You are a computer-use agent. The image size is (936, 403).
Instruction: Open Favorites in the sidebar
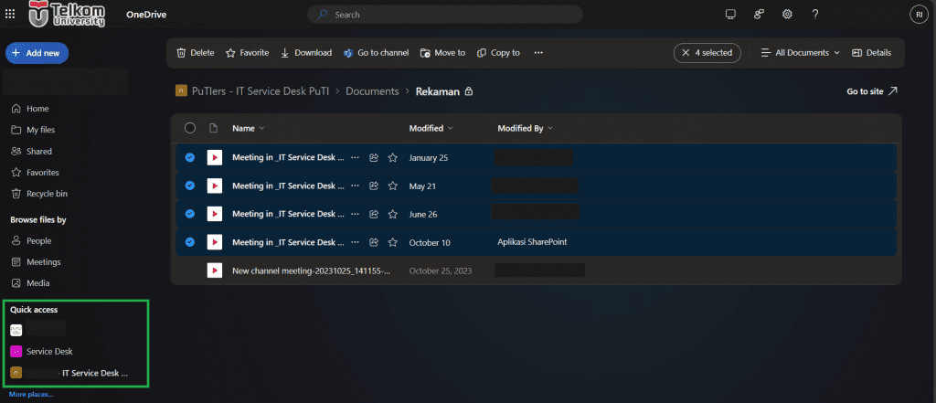(x=36, y=173)
